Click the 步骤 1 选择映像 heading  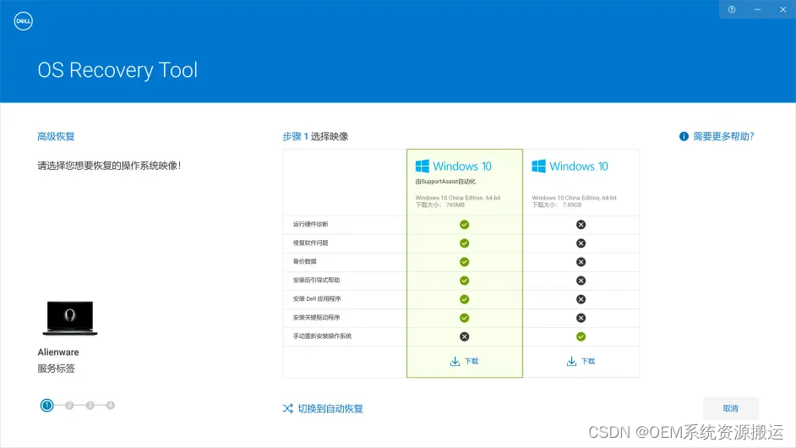[x=315, y=136]
